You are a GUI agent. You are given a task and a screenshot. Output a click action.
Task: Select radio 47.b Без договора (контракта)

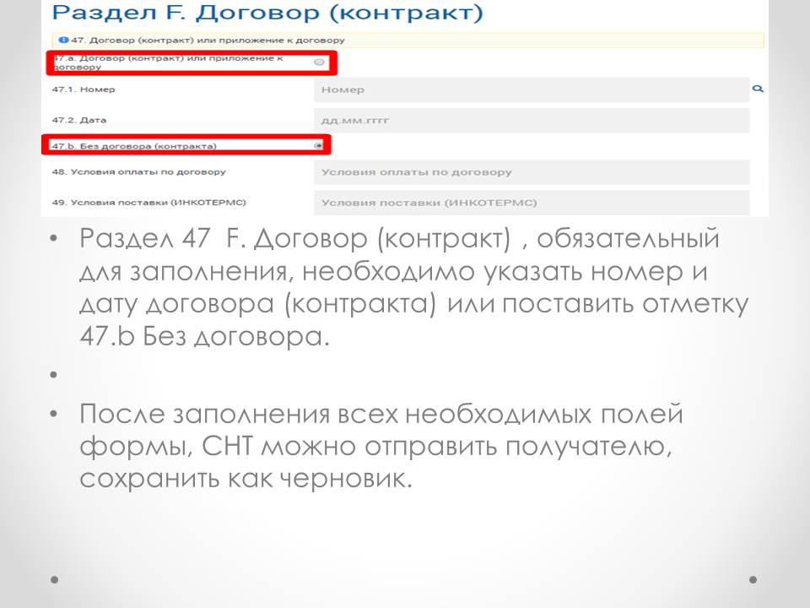click(x=318, y=146)
